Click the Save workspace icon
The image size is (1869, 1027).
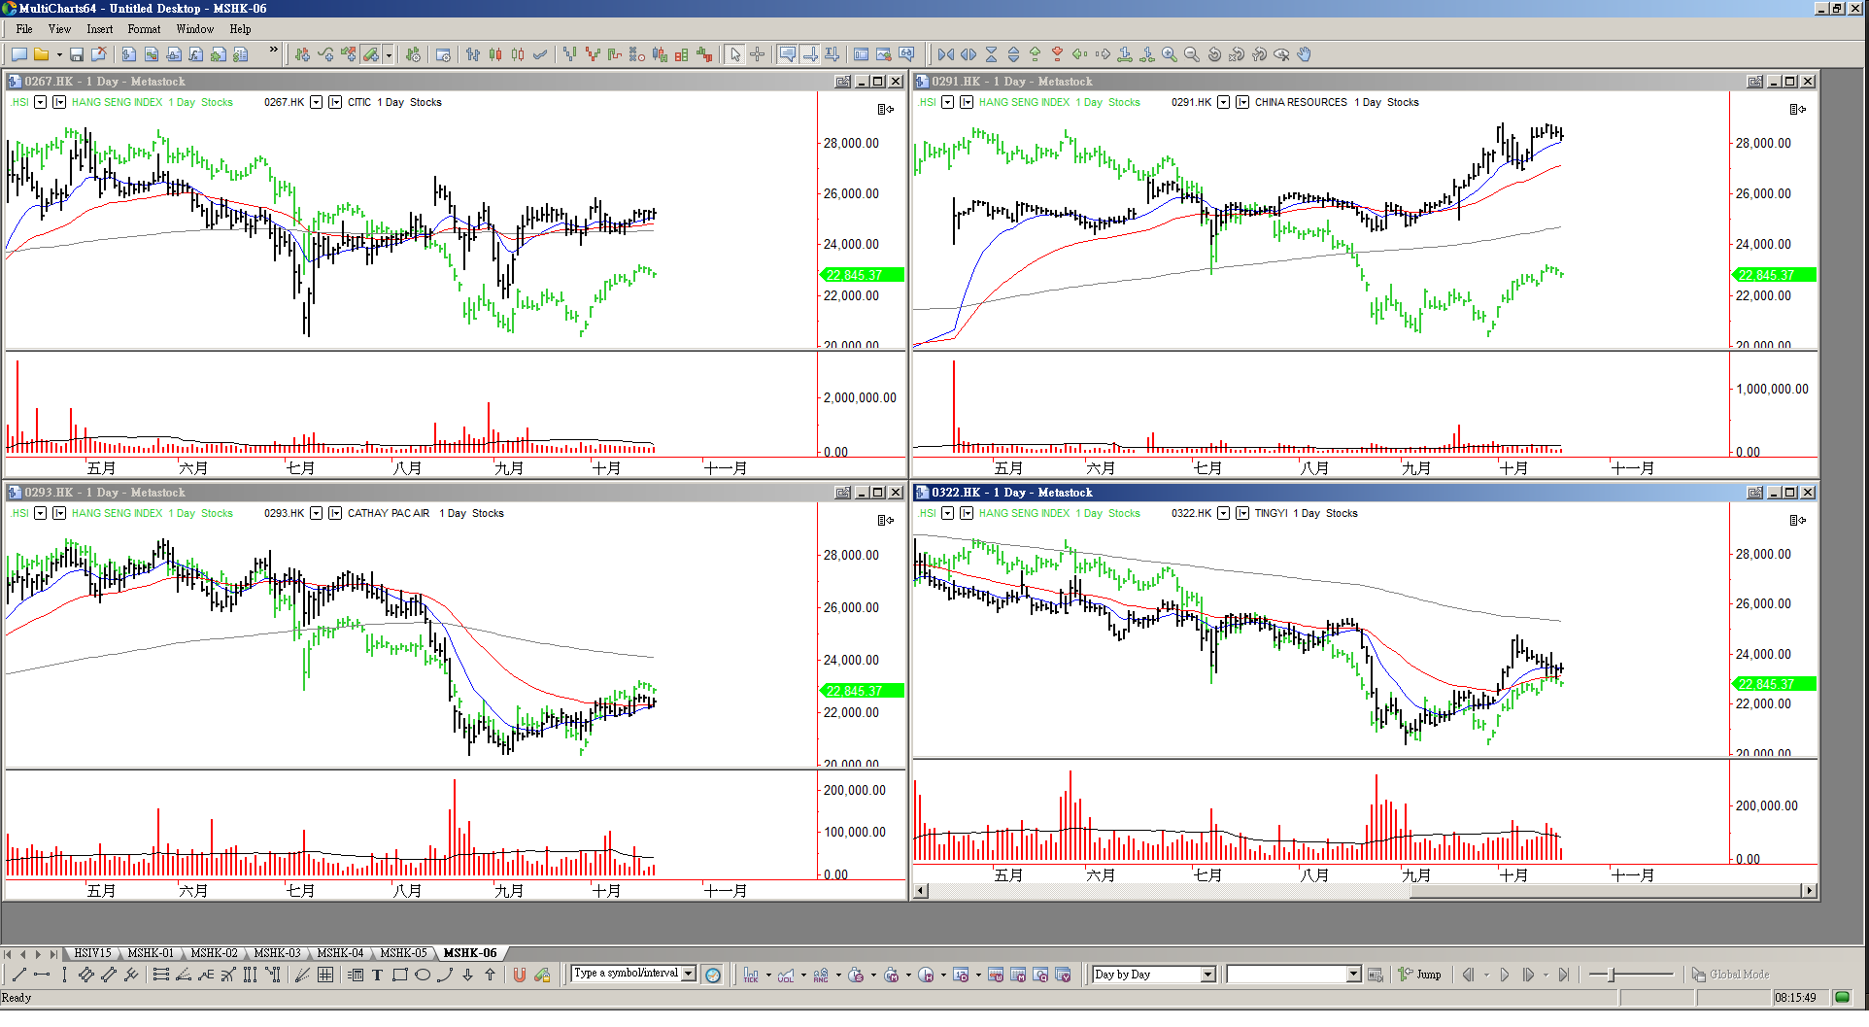point(77,55)
